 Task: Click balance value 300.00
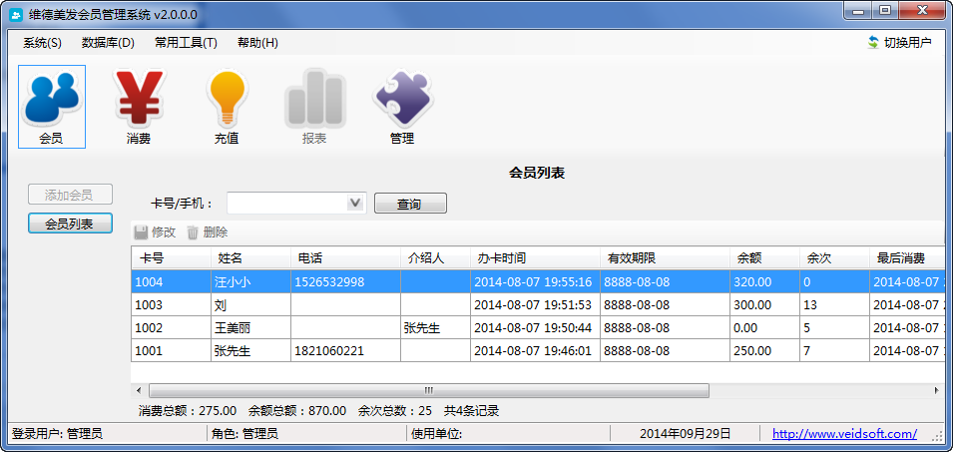click(764, 305)
